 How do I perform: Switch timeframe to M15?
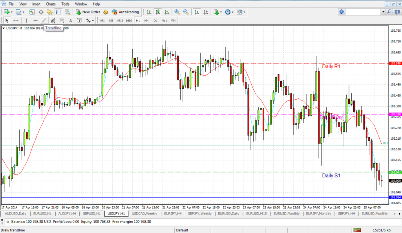(120, 20)
